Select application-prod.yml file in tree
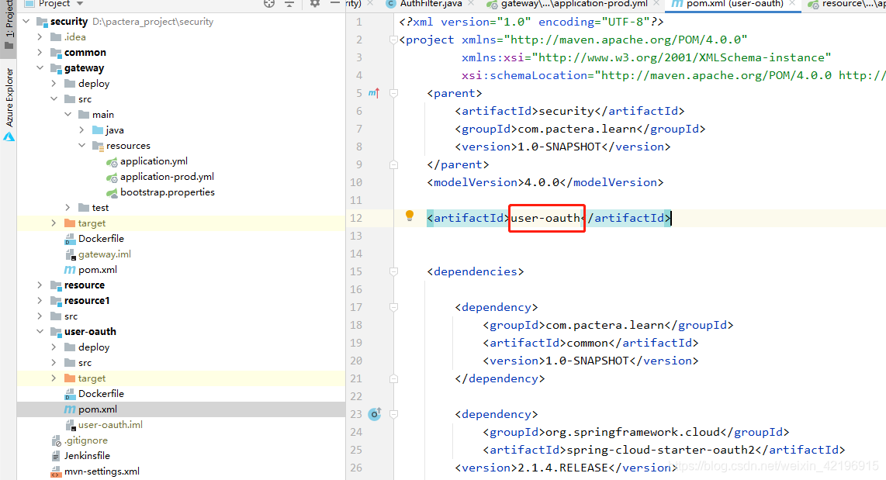This screenshot has height=480, width=886. (167, 177)
